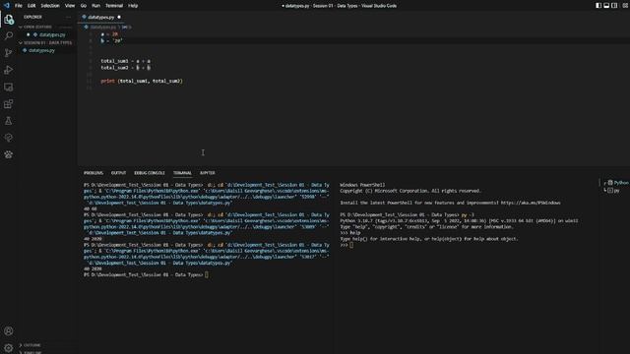630x354 pixels.
Task: Open the Help menu
Action: pyautogui.click(x=133, y=6)
